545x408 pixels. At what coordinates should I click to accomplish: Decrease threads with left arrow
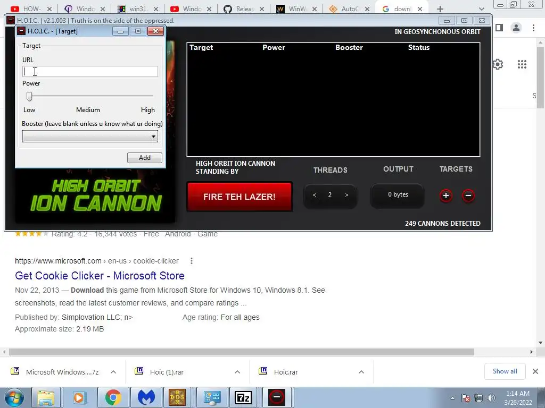coord(314,195)
